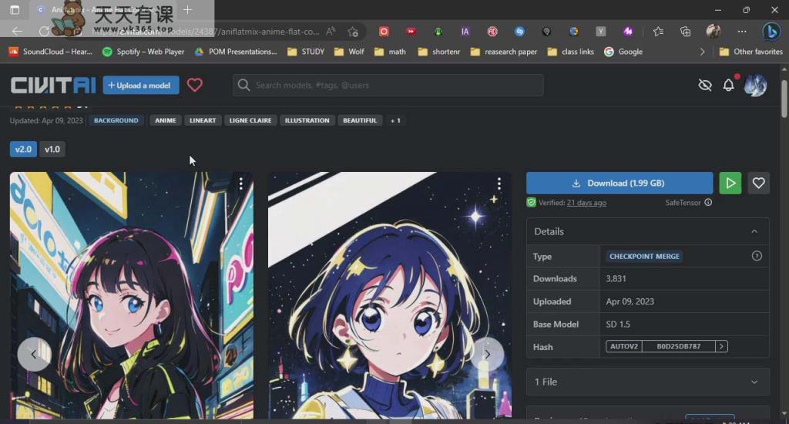Click the AUTOV2 hash type label
The image size is (789, 424).
[x=624, y=346]
